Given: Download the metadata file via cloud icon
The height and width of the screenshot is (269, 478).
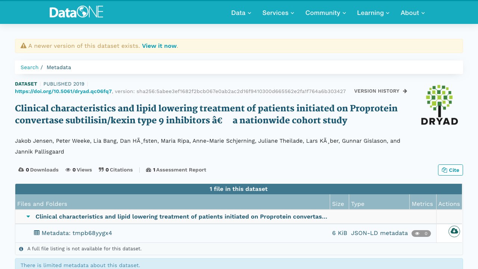Looking at the screenshot, I should 454,231.
